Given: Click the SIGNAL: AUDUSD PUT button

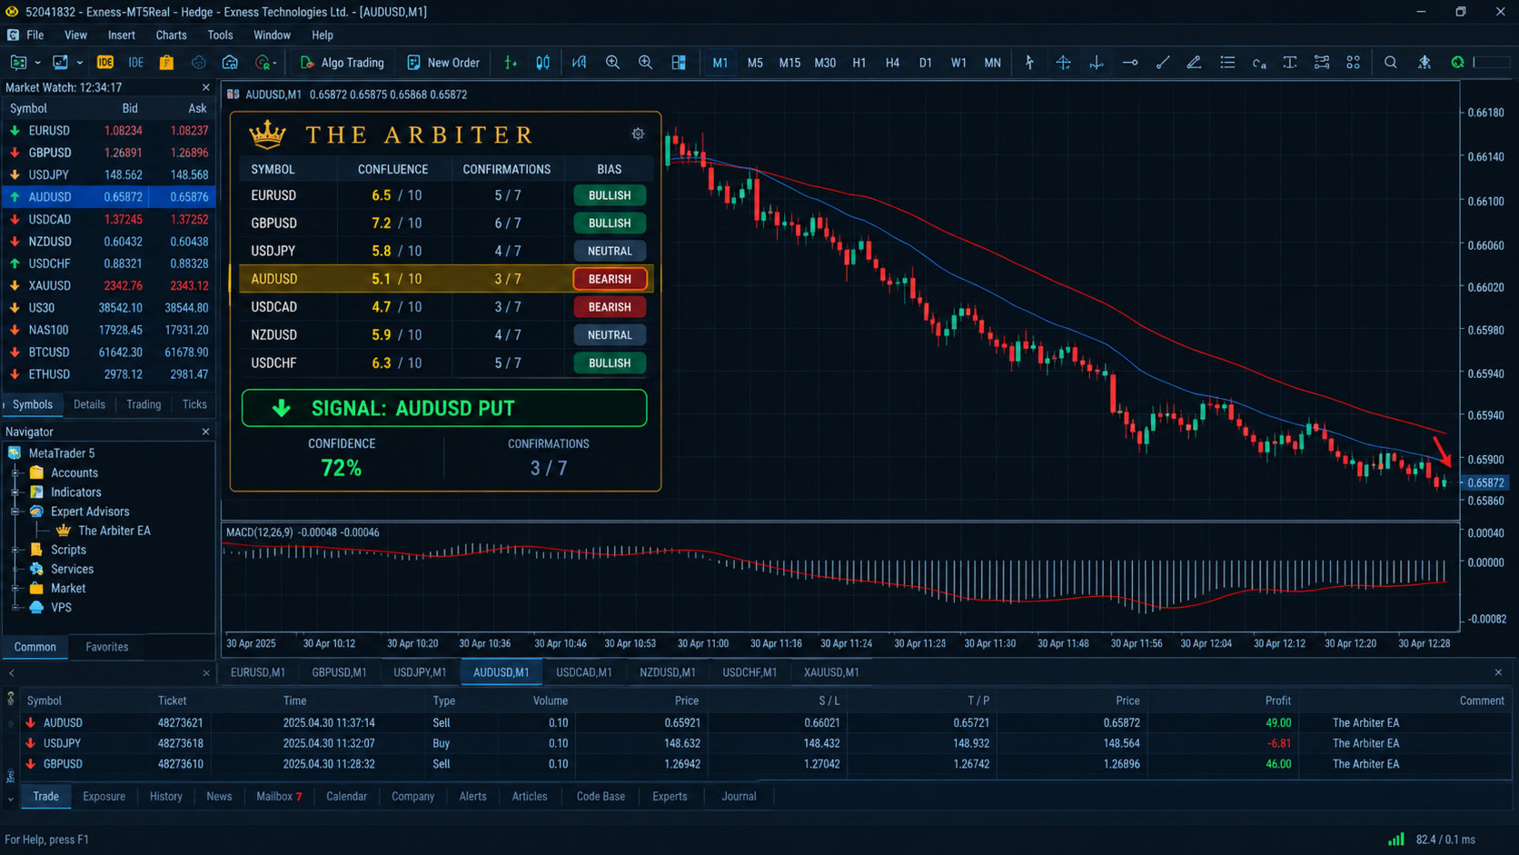Looking at the screenshot, I should (444, 408).
